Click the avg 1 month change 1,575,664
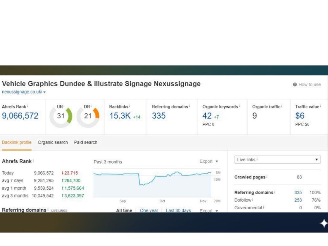The image size is (328, 246). (x=73, y=188)
